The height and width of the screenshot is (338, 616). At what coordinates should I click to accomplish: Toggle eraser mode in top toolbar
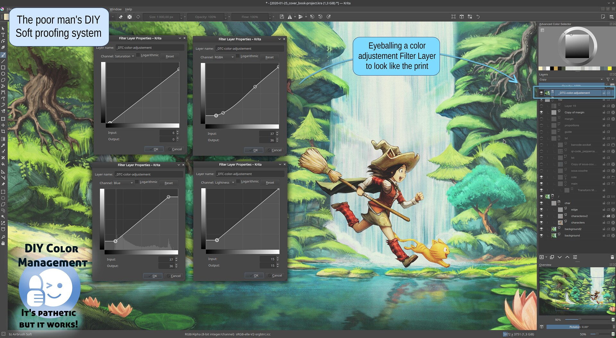point(121,17)
